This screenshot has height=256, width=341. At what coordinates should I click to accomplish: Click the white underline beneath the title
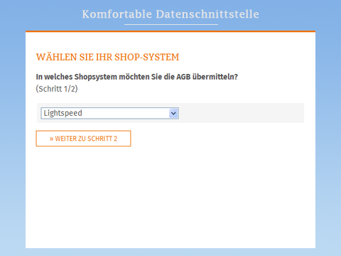pos(171,24)
